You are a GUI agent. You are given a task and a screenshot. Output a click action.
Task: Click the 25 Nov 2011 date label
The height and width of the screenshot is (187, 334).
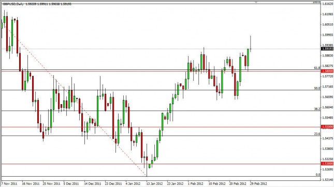52,183
